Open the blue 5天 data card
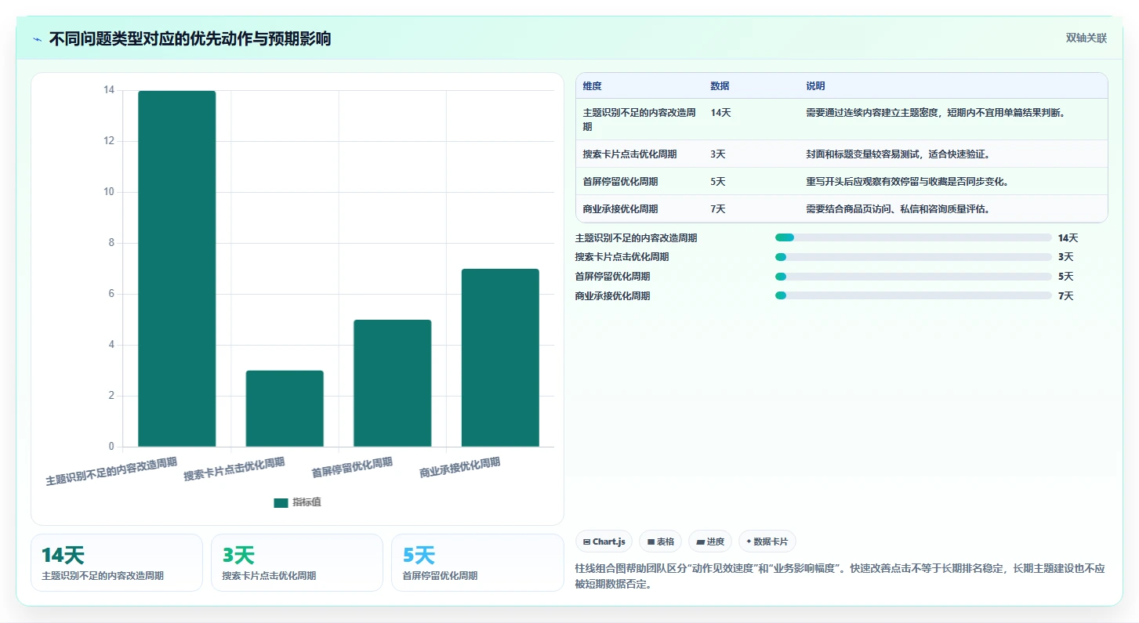1139x623 pixels. point(477,563)
